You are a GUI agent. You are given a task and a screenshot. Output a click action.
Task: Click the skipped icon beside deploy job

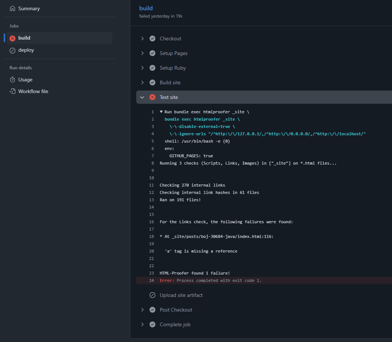(x=12, y=50)
